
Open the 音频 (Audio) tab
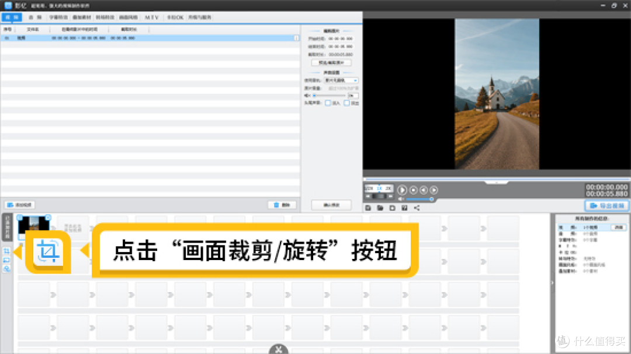[35, 17]
